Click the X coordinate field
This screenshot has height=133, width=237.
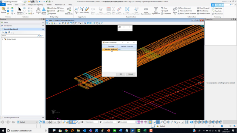point(91,122)
